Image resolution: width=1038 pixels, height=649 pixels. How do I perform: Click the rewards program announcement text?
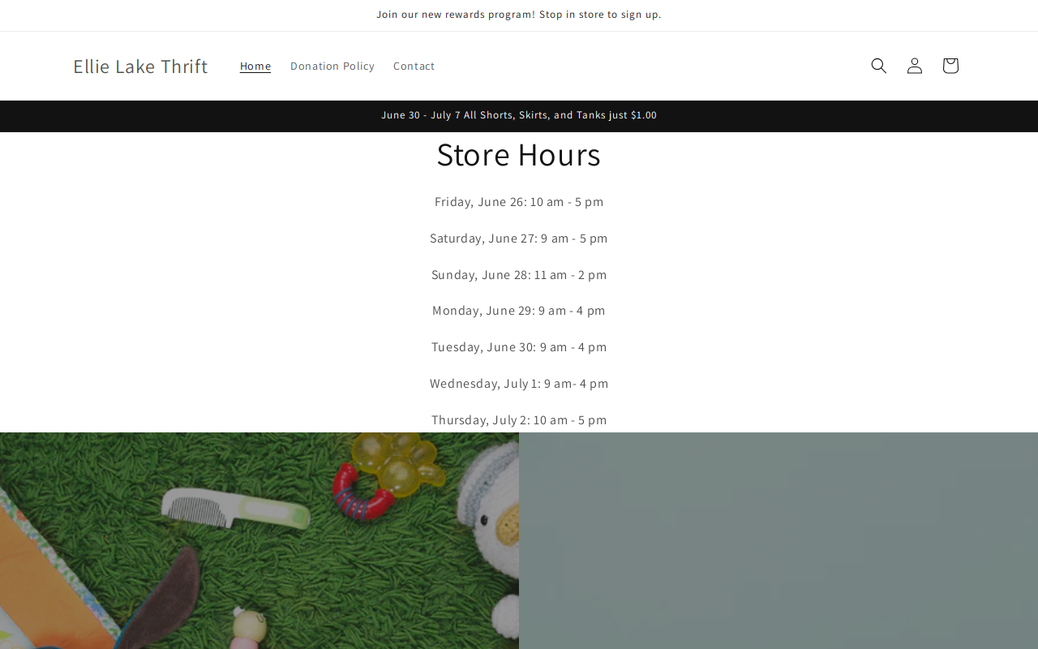pos(519,15)
